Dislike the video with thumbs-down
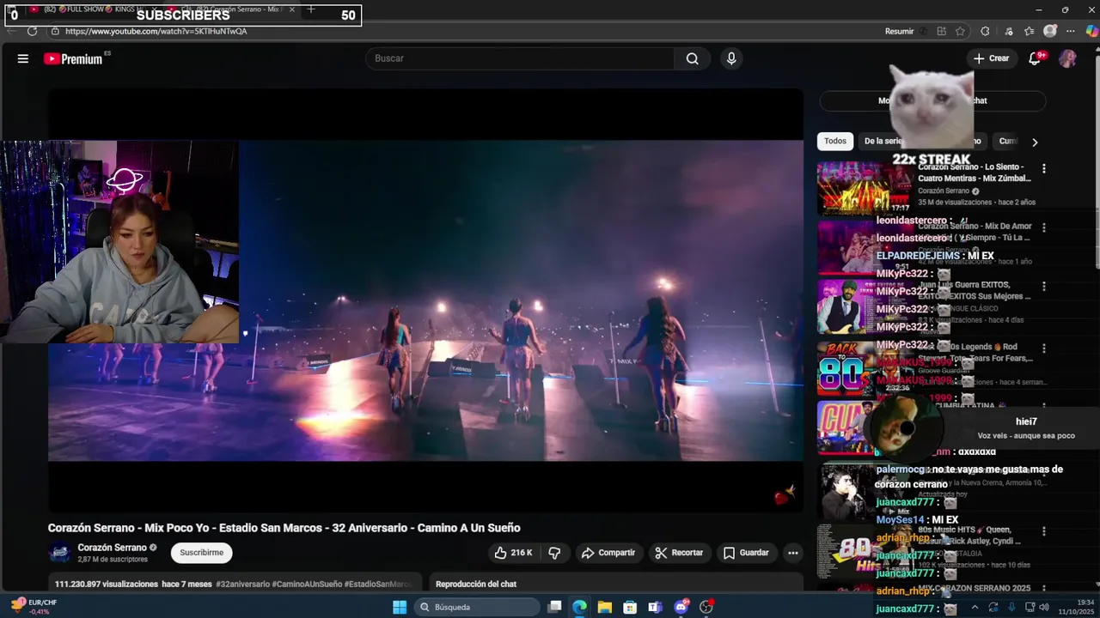Screen dimensions: 1100x618 554,553
